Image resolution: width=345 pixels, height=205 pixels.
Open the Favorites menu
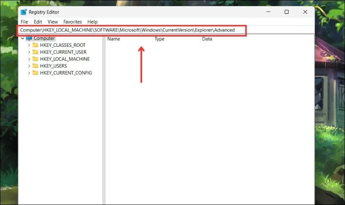click(72, 22)
